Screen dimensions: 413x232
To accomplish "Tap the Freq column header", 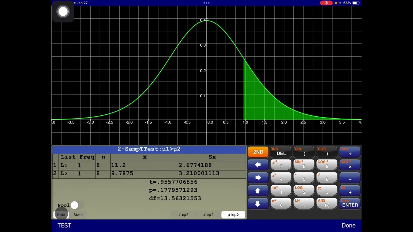I will pos(87,157).
